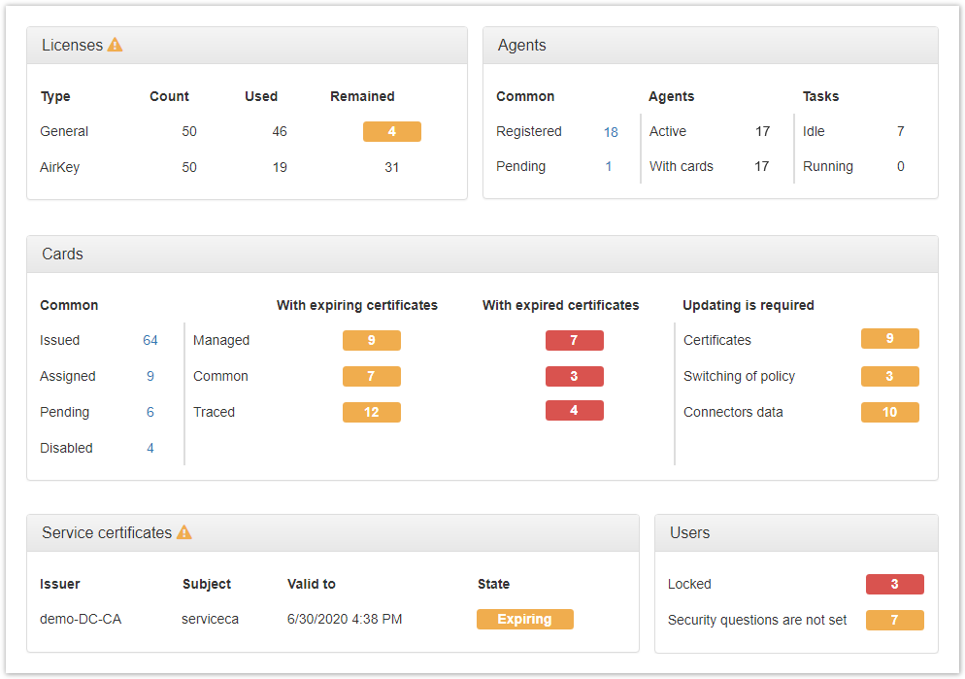The image size is (965, 679).
Task: Open the Pending agents count link
Action: pos(609,167)
